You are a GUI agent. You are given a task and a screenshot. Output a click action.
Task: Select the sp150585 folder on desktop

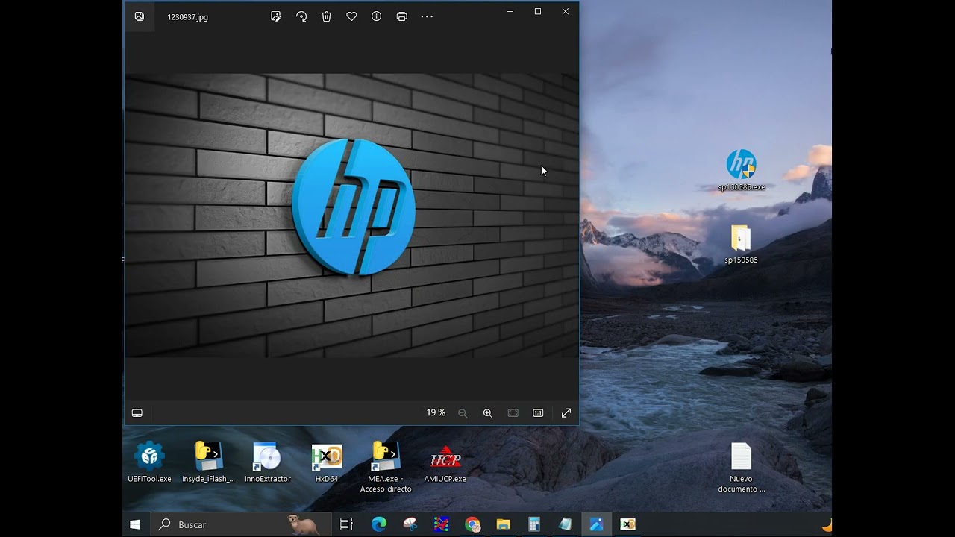point(741,244)
